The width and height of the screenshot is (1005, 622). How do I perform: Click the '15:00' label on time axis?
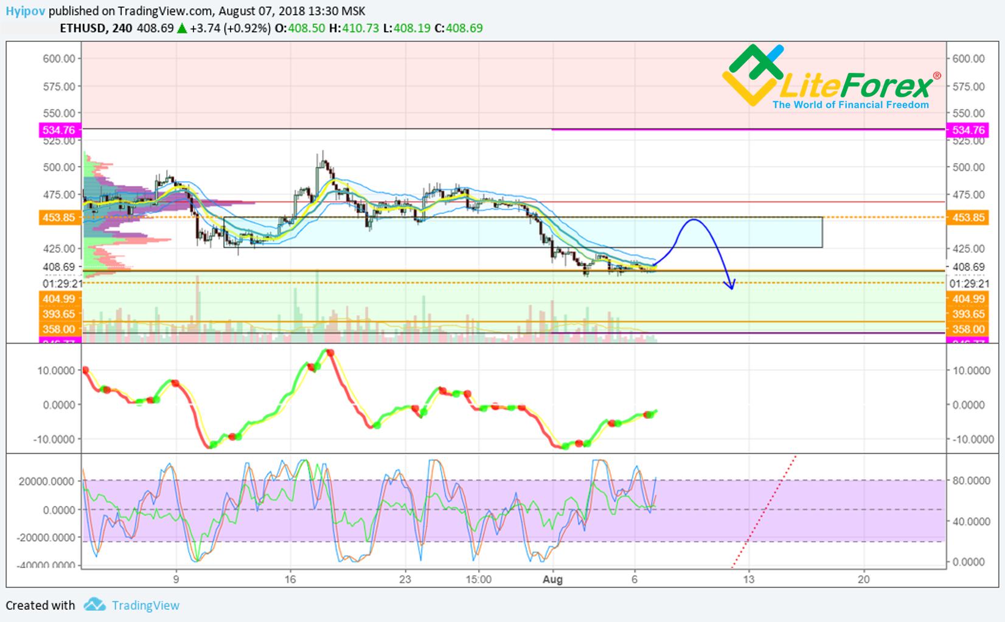point(478,579)
